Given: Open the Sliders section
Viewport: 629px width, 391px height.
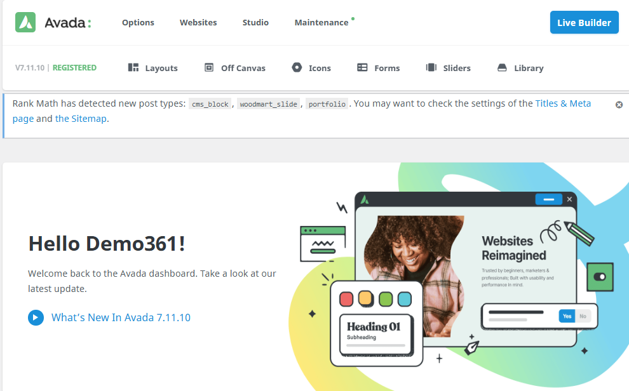Looking at the screenshot, I should [x=457, y=68].
